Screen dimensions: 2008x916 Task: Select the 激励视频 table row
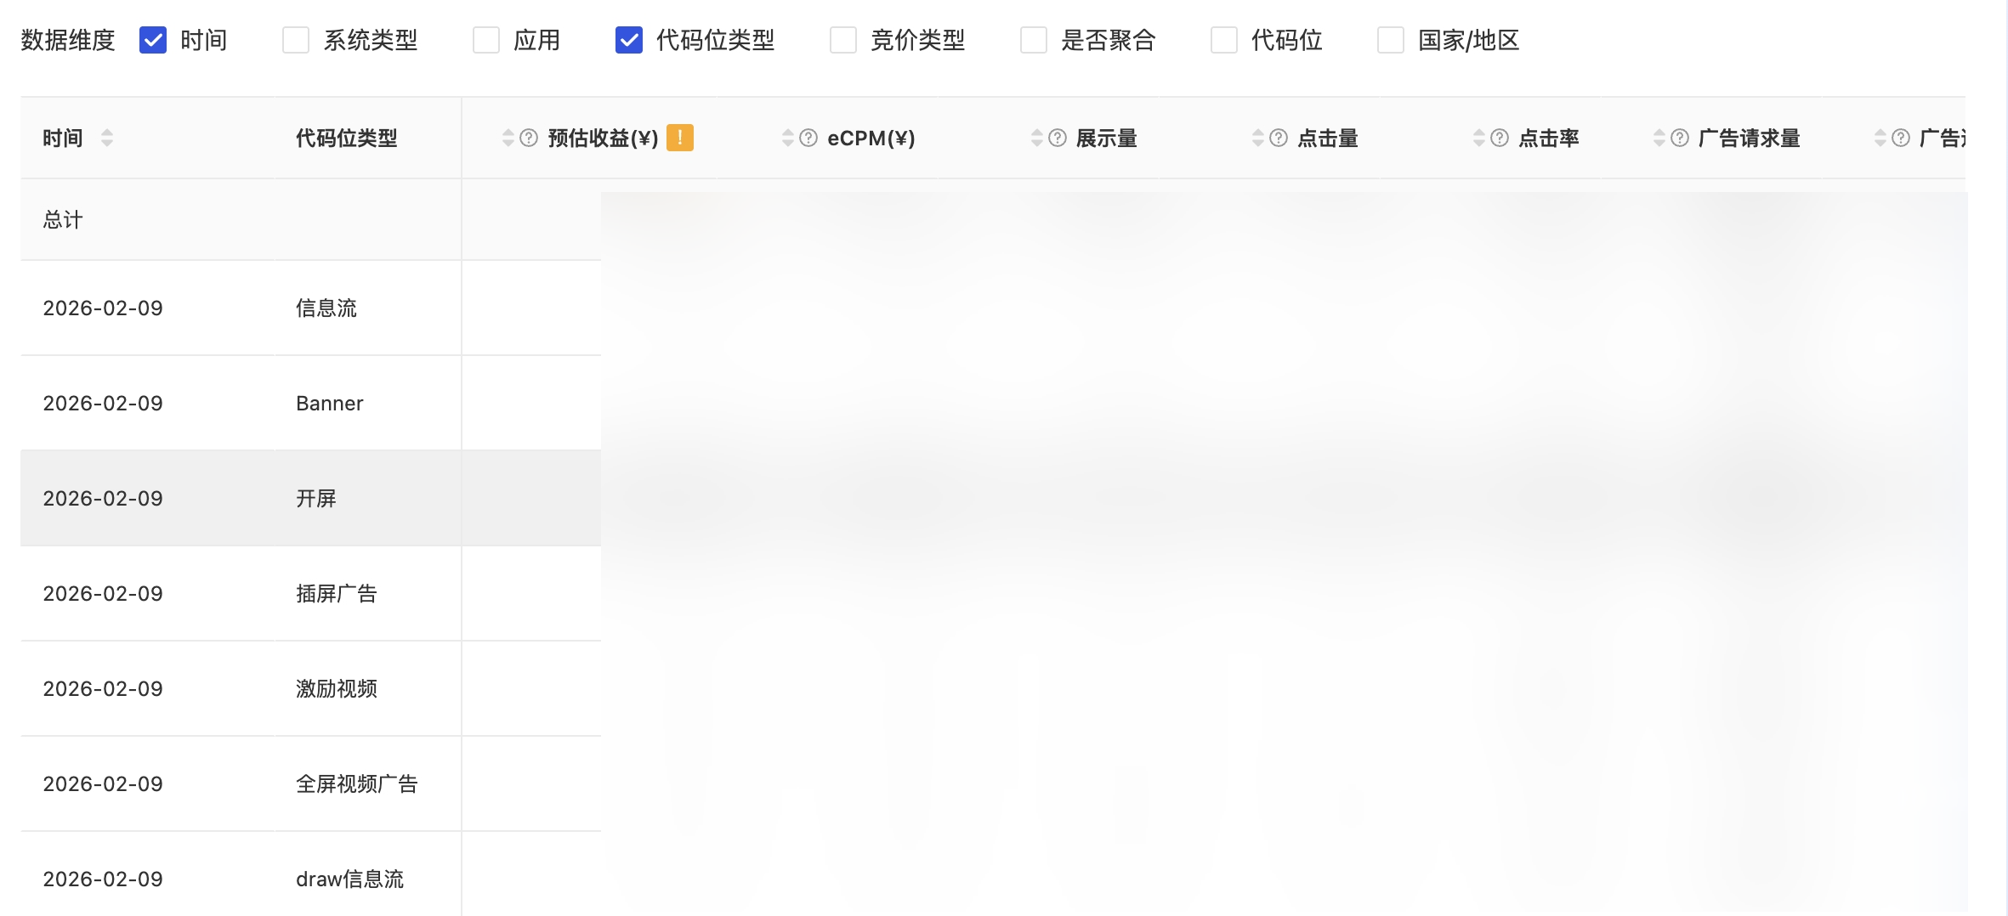tap(336, 688)
